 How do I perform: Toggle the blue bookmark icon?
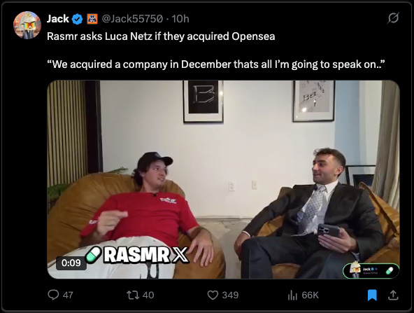click(x=372, y=295)
